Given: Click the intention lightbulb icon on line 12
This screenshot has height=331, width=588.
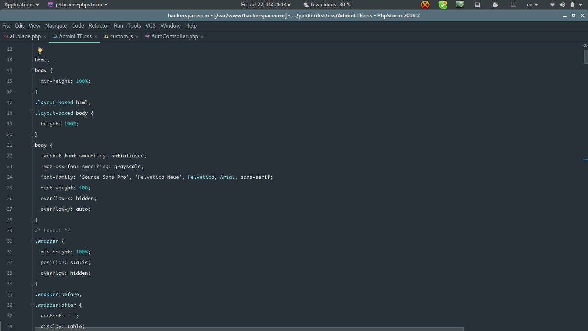Looking at the screenshot, I should 40,50.
